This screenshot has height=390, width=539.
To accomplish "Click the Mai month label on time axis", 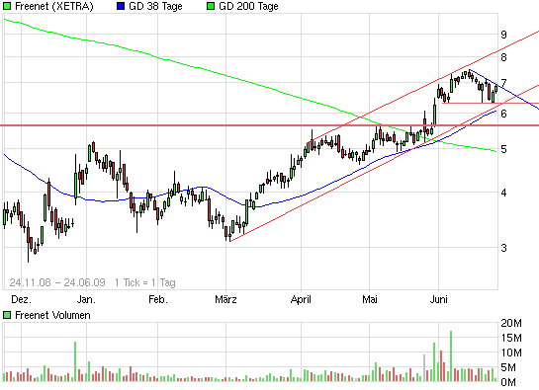I will (370, 299).
